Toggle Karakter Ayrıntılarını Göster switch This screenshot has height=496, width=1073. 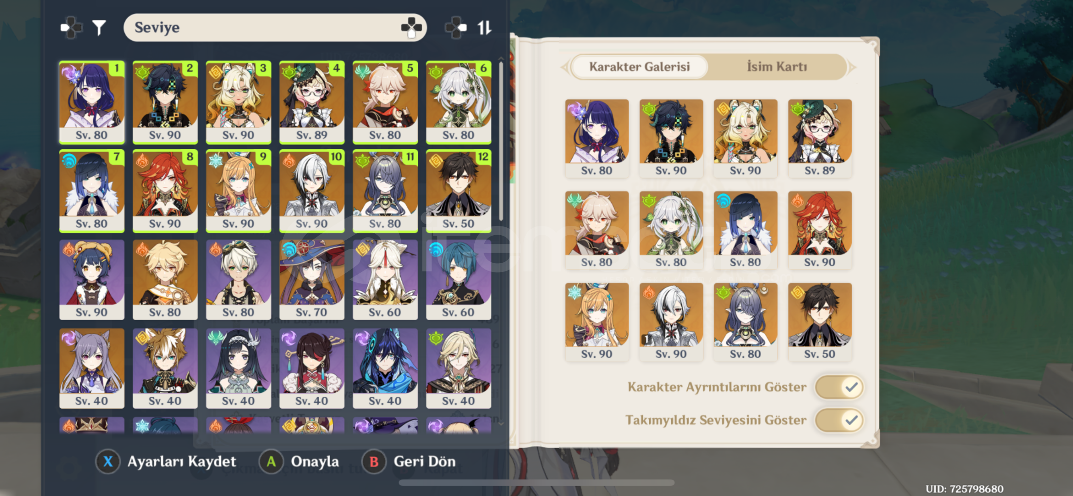pyautogui.click(x=839, y=387)
